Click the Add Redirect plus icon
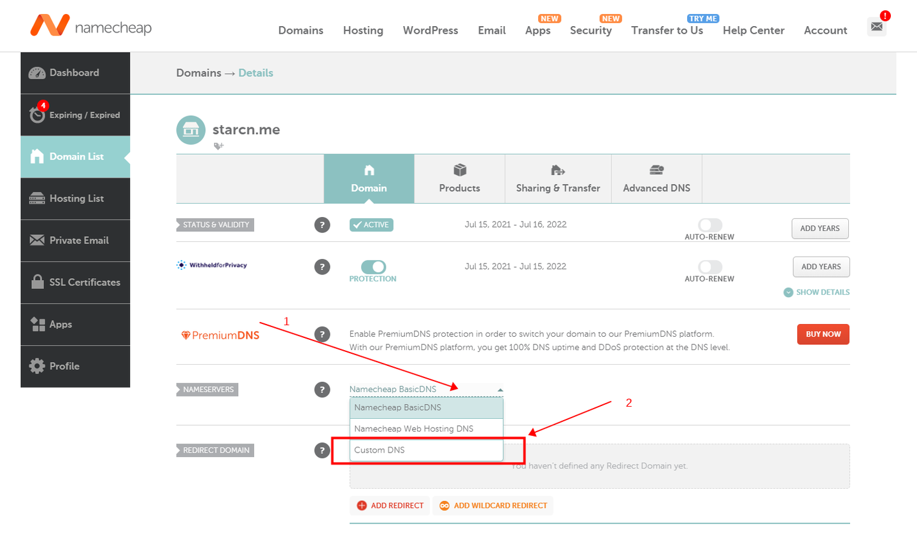The height and width of the screenshot is (541, 917). [362, 505]
